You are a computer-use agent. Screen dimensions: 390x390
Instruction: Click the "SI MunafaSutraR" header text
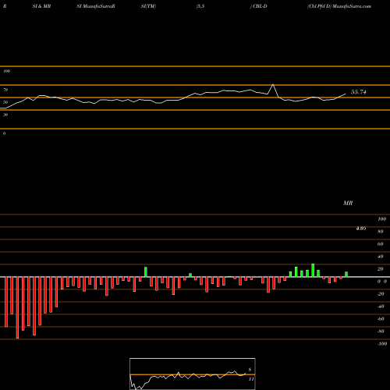[x=96, y=6]
